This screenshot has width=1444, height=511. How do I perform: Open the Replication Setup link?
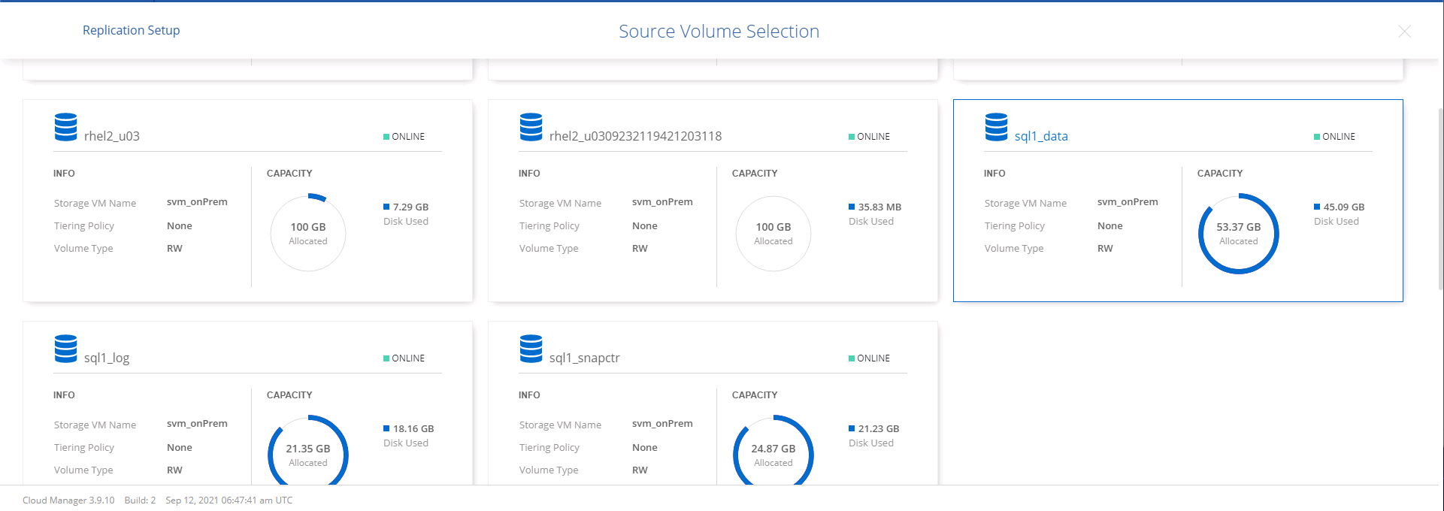click(131, 30)
